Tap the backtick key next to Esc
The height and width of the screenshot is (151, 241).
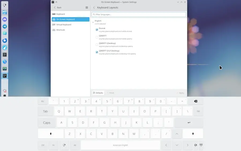pos(53,101)
